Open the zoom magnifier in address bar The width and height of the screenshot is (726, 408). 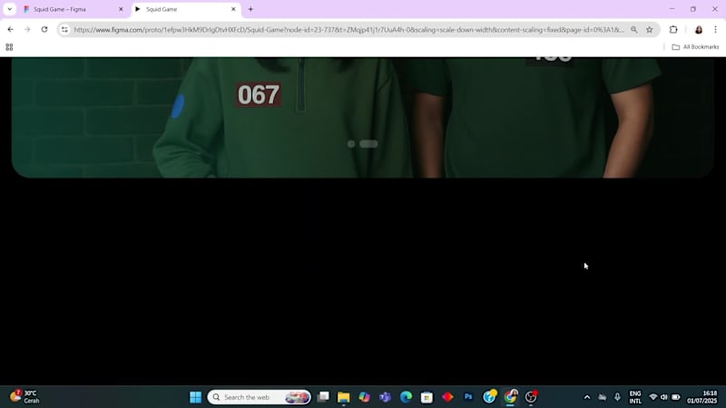coord(633,30)
